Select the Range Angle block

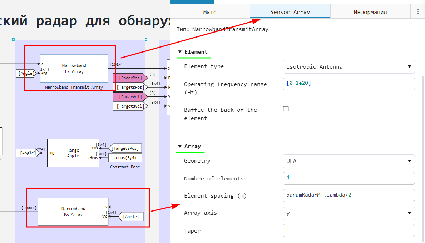73,153
